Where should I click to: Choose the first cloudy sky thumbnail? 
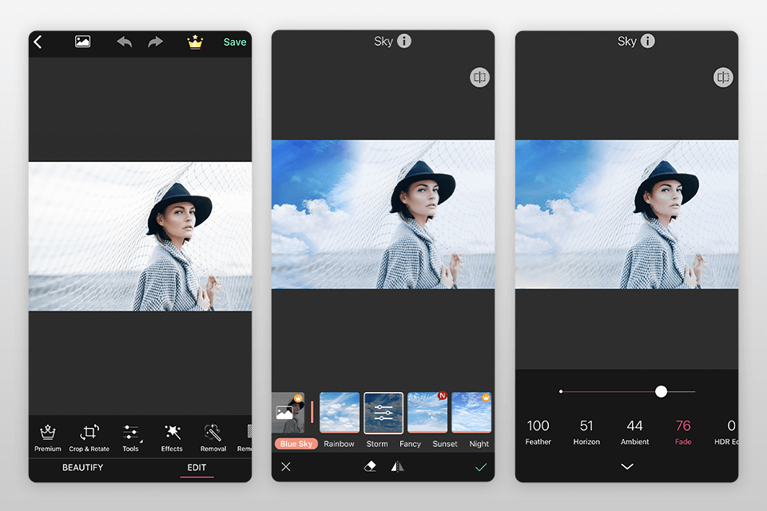click(x=340, y=413)
